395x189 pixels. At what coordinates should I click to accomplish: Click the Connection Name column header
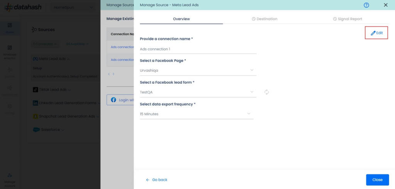[122, 34]
